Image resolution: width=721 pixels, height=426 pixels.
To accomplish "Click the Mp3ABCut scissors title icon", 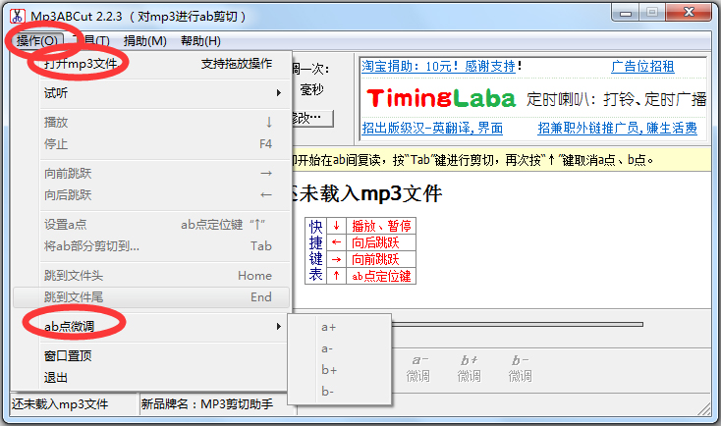I will 17,16.
